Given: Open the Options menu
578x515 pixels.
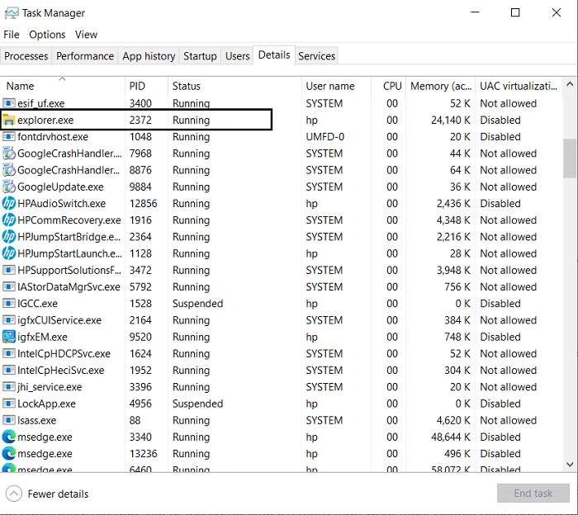Looking at the screenshot, I should click(x=47, y=35).
